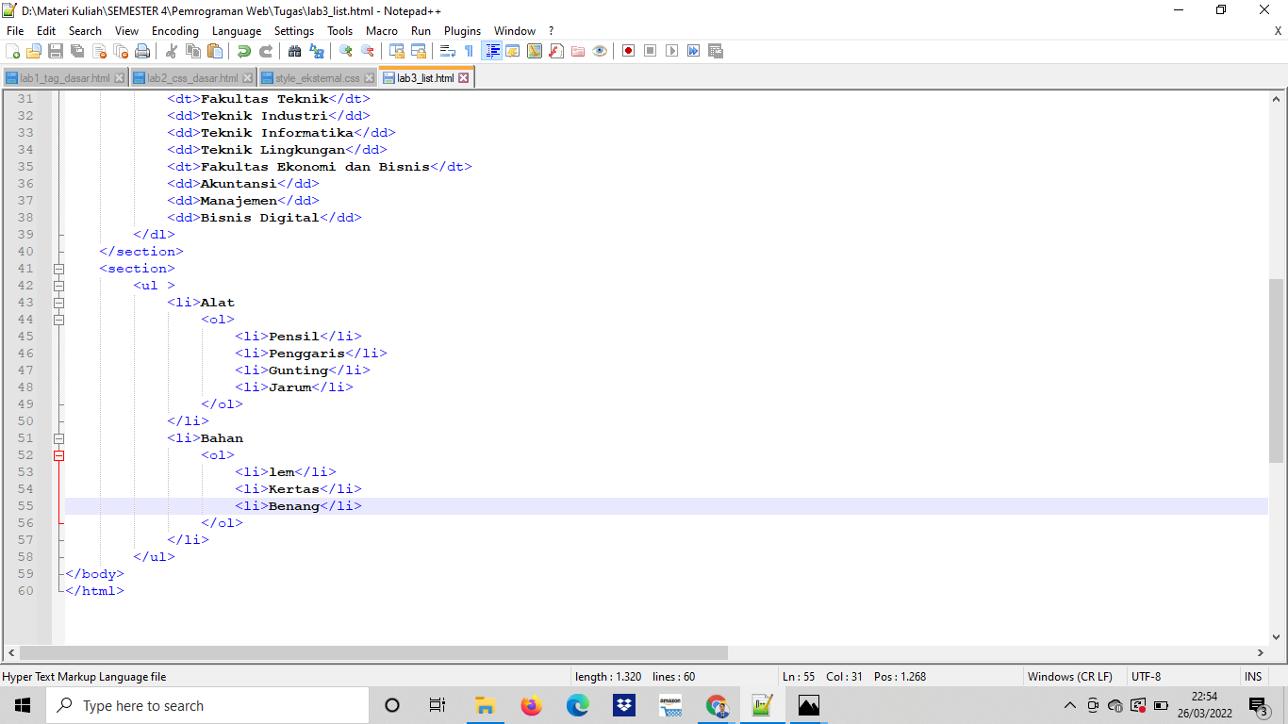This screenshot has width=1288, height=724.
Task: Open the Language menu
Action: pos(237,30)
